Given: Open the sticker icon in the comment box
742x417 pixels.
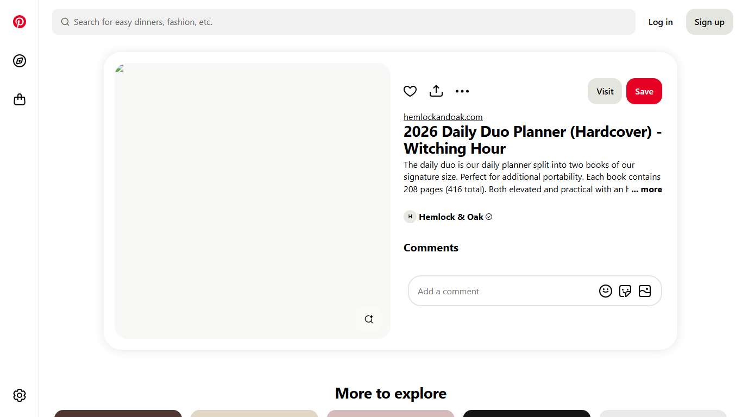Looking at the screenshot, I should [625, 291].
